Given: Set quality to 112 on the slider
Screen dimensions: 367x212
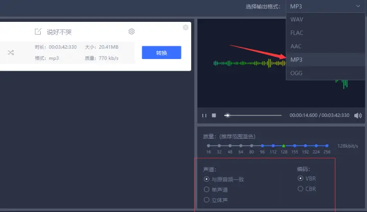Looking at the screenshot, I should point(273,146).
